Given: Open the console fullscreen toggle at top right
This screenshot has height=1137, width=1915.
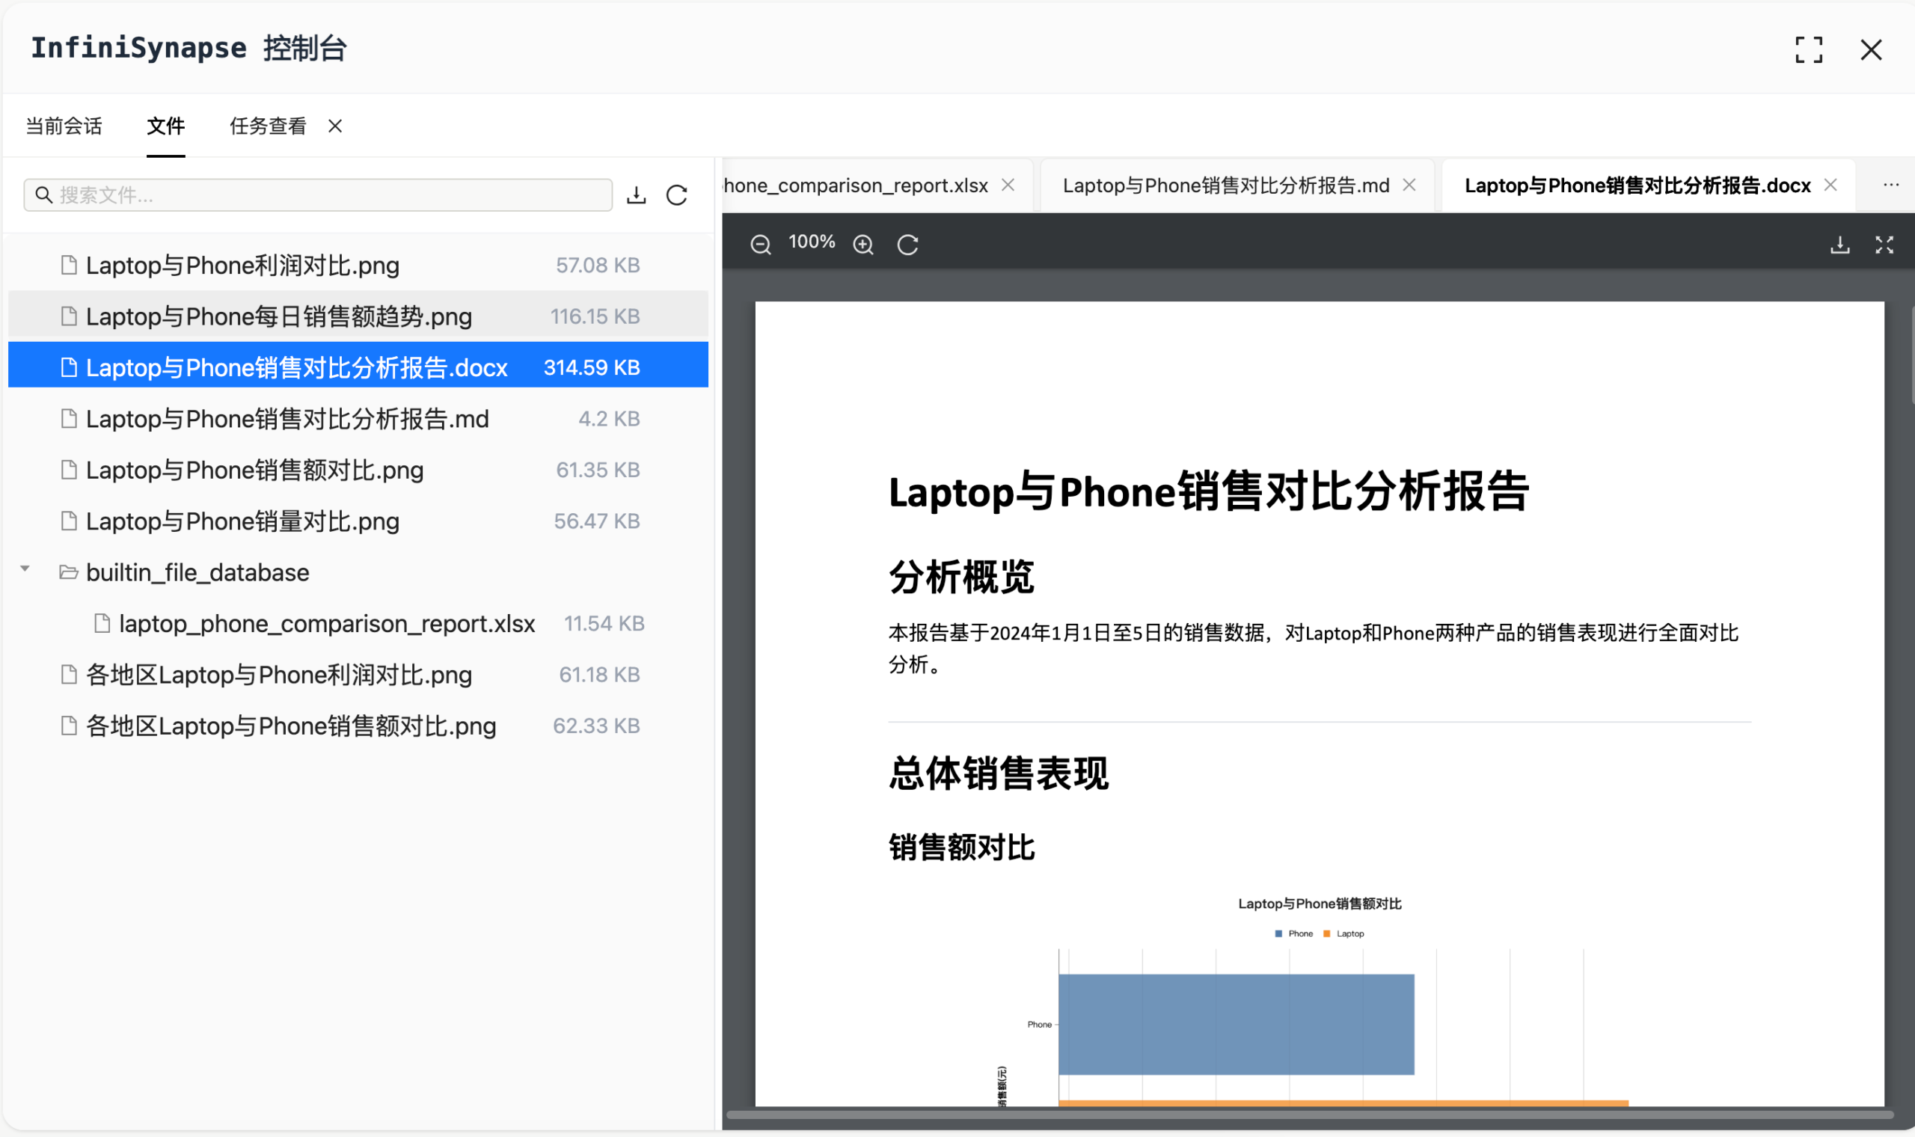Looking at the screenshot, I should pyautogui.click(x=1810, y=49).
